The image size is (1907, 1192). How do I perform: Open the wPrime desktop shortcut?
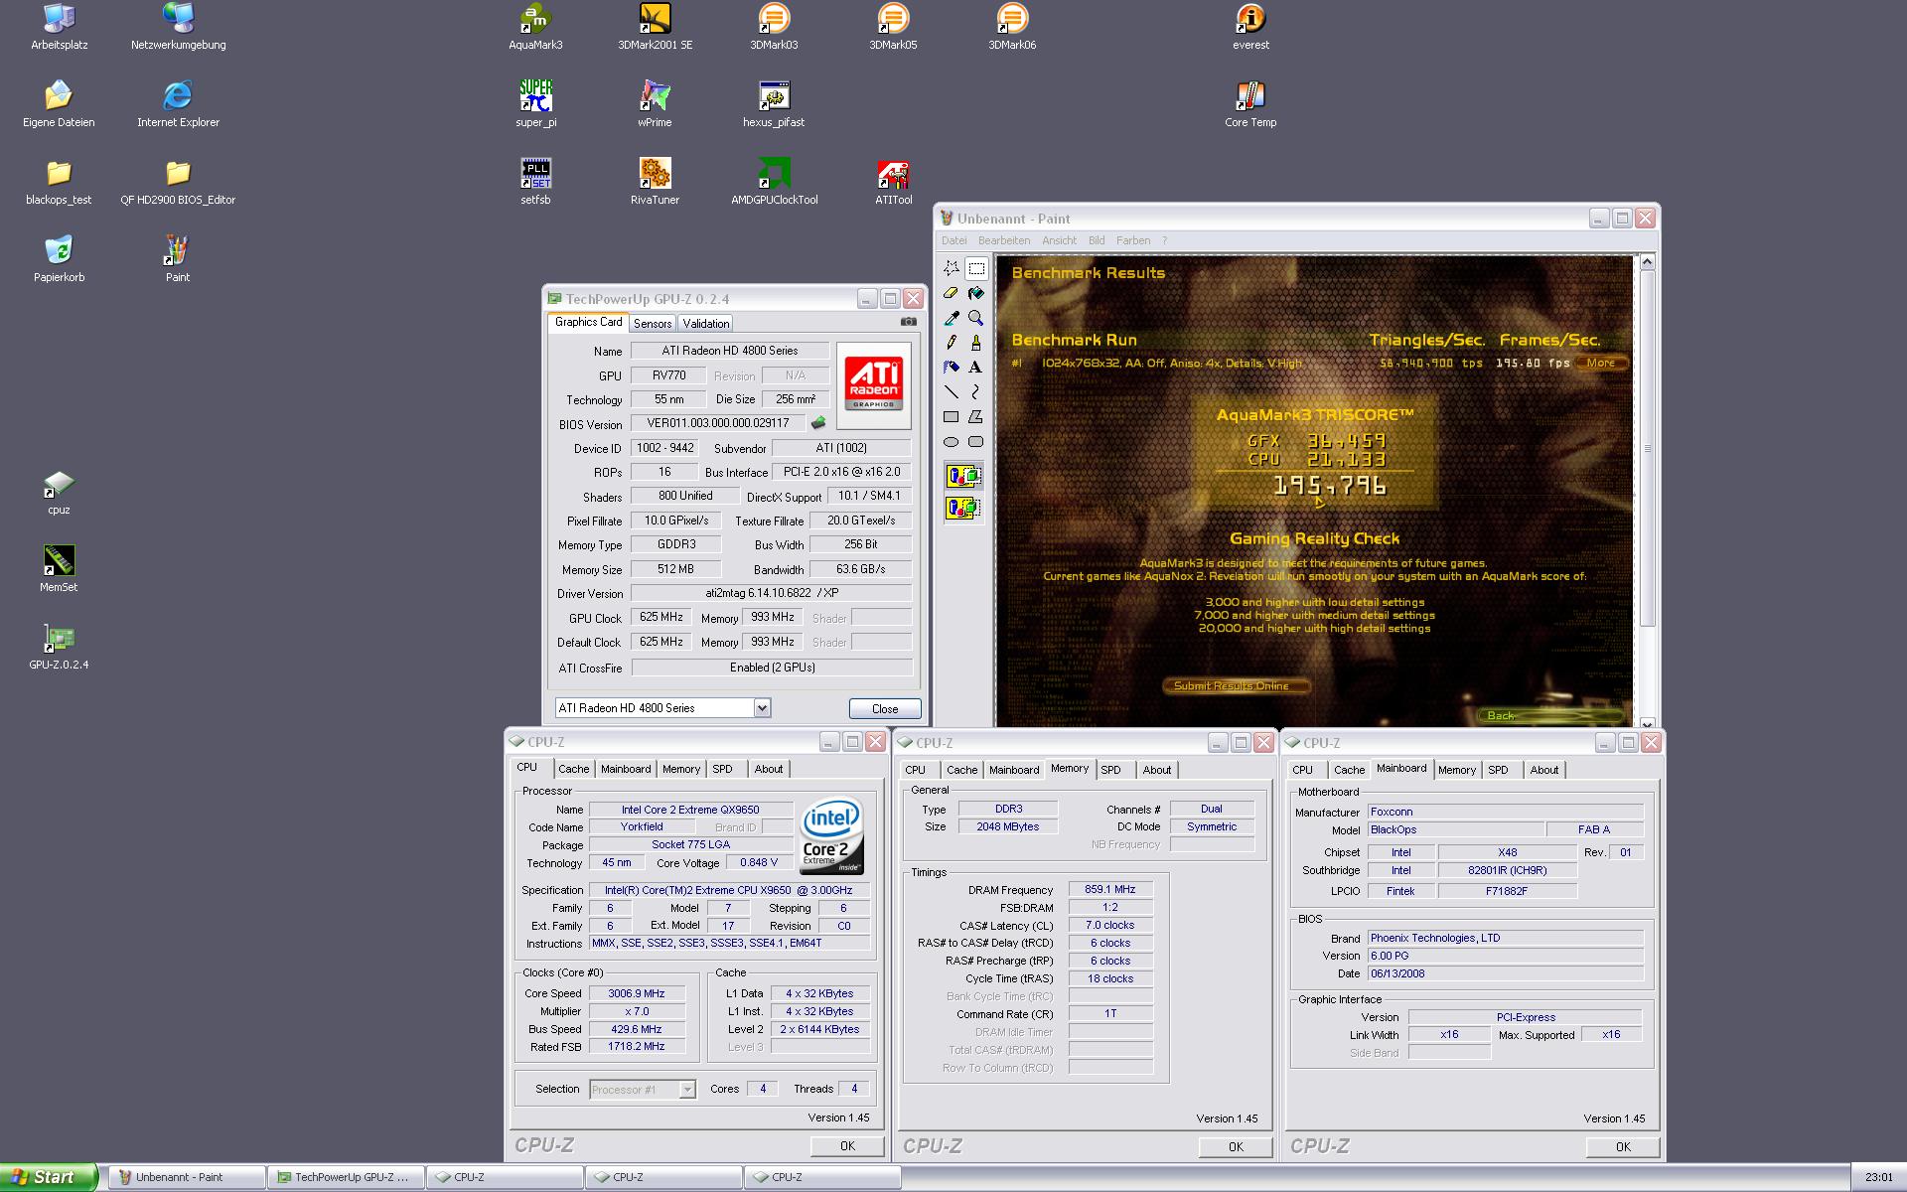point(655,104)
